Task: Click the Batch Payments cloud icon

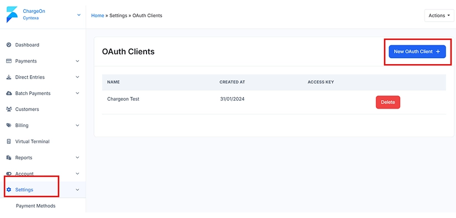Action: (x=9, y=93)
